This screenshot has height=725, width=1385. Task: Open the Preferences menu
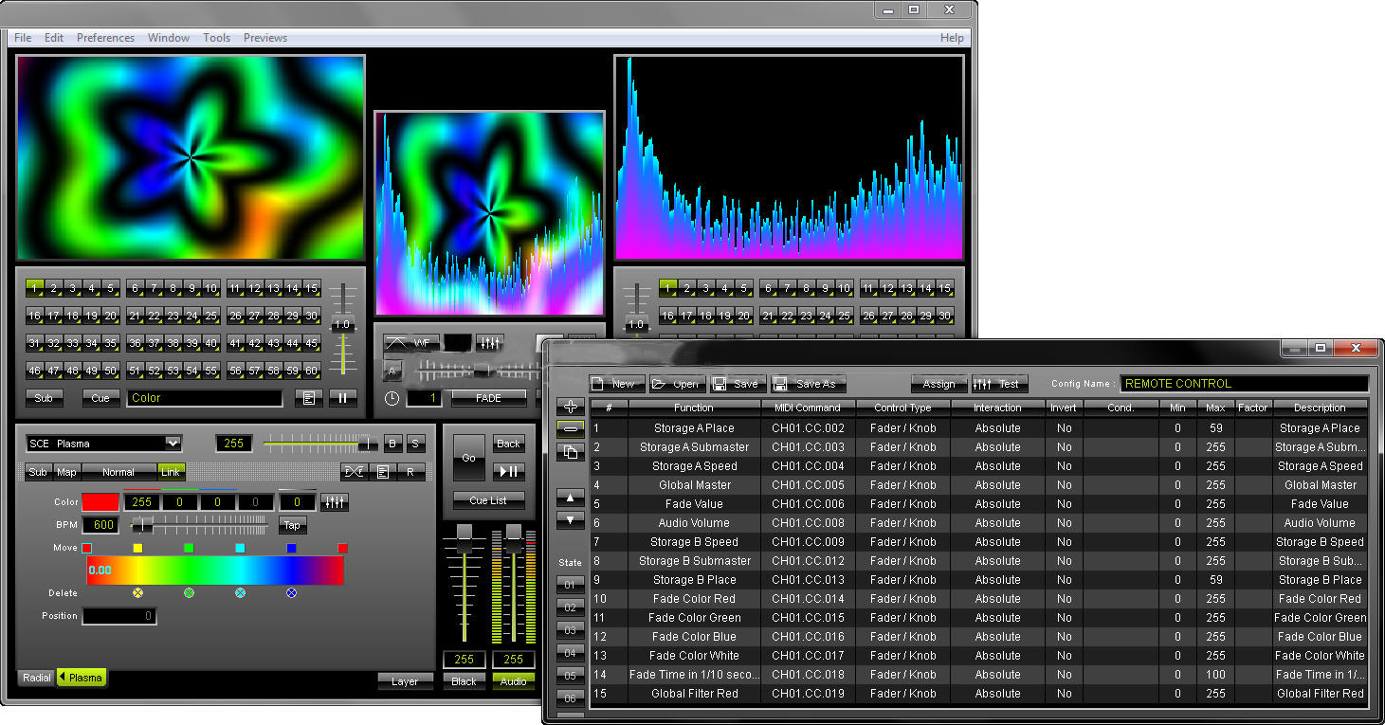click(x=105, y=38)
